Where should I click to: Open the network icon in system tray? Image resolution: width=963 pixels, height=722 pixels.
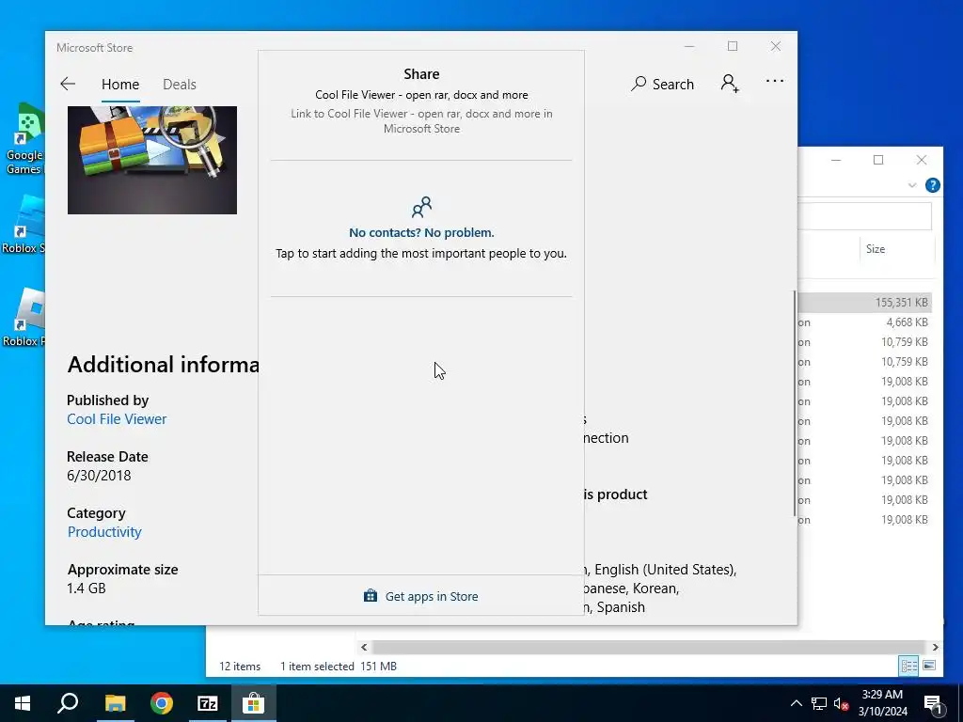pyautogui.click(x=819, y=703)
